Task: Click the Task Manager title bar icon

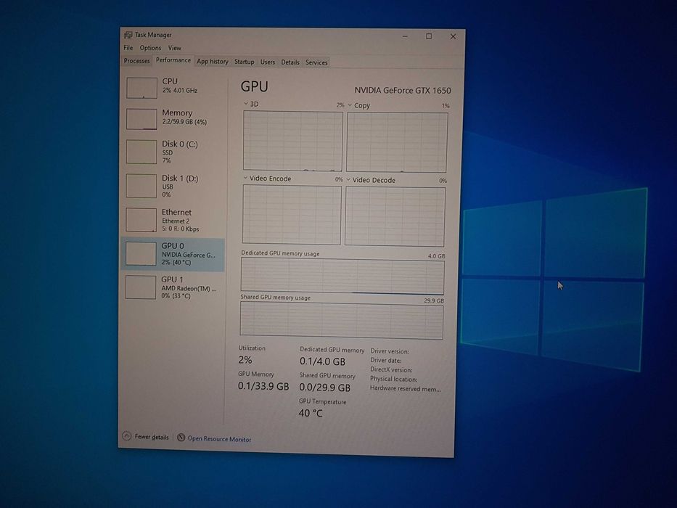Action: [128, 35]
